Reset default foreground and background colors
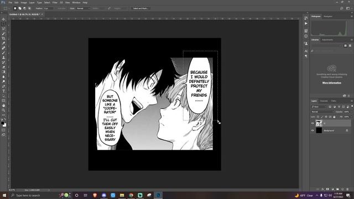This screenshot has height=199, width=354. click(2, 119)
